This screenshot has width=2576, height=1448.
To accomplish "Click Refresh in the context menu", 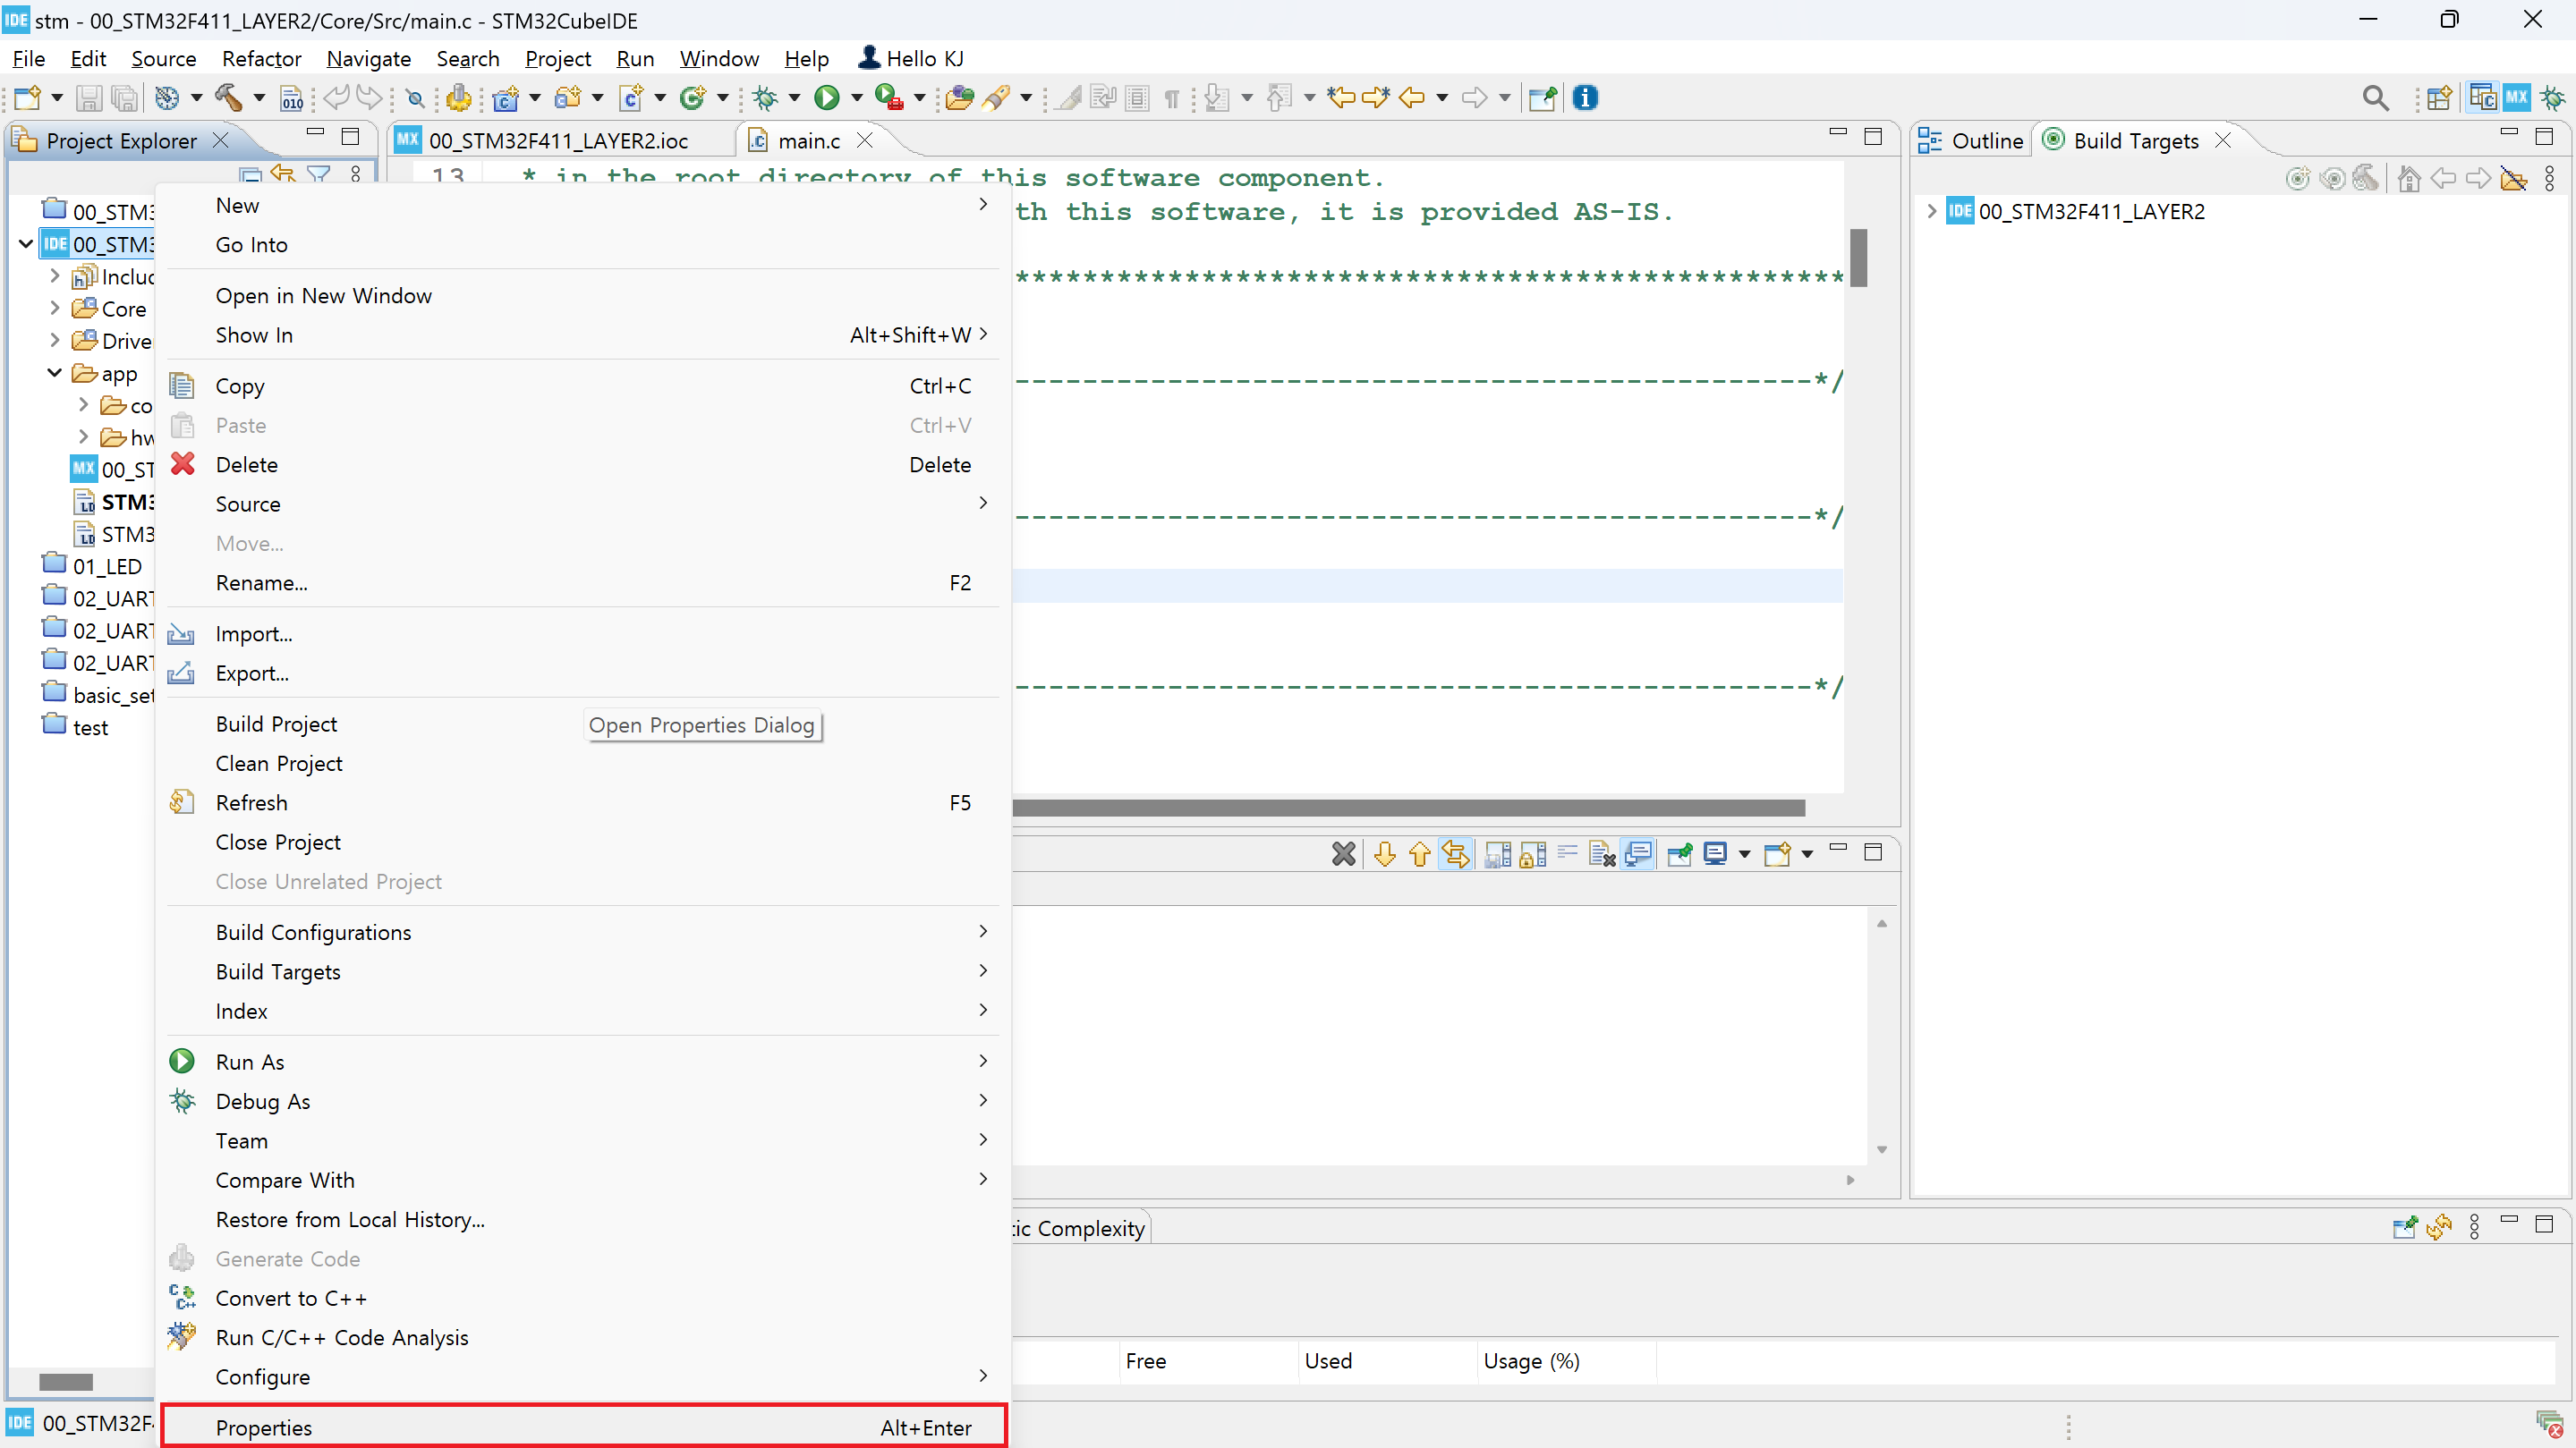I will pos(251,802).
